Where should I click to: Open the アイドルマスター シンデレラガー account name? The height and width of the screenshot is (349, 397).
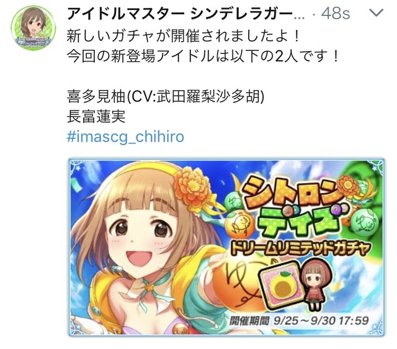(186, 14)
